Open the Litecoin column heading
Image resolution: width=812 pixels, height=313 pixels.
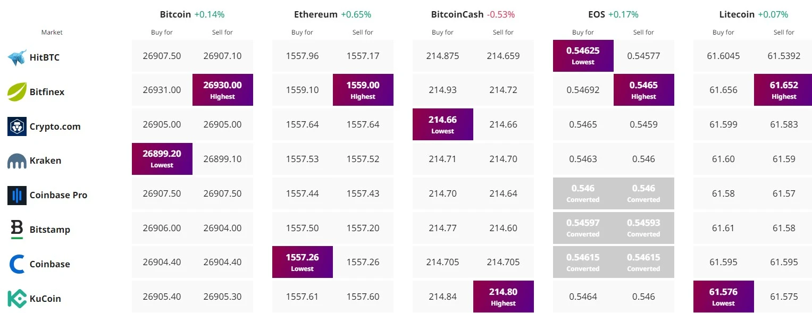(x=736, y=14)
